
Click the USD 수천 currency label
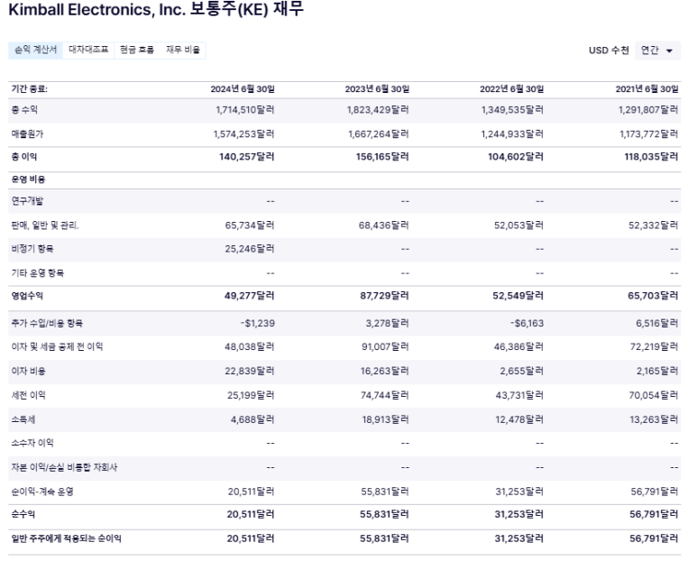point(609,51)
